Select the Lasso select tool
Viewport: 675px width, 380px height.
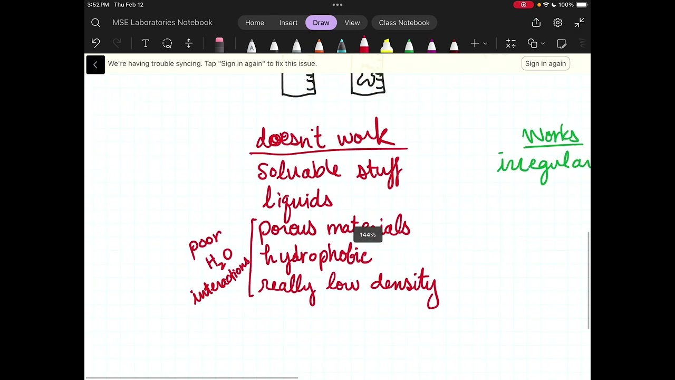click(167, 43)
